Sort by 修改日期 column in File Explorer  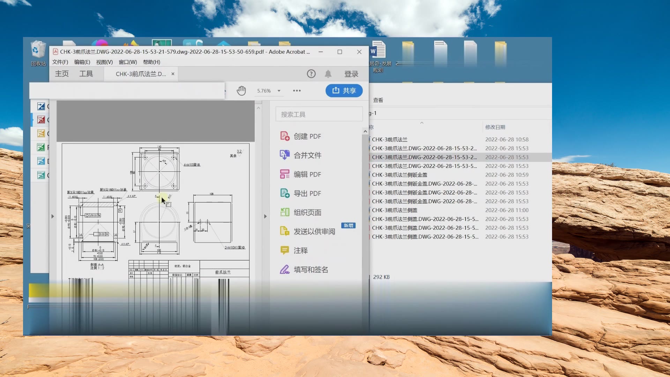pyautogui.click(x=495, y=127)
